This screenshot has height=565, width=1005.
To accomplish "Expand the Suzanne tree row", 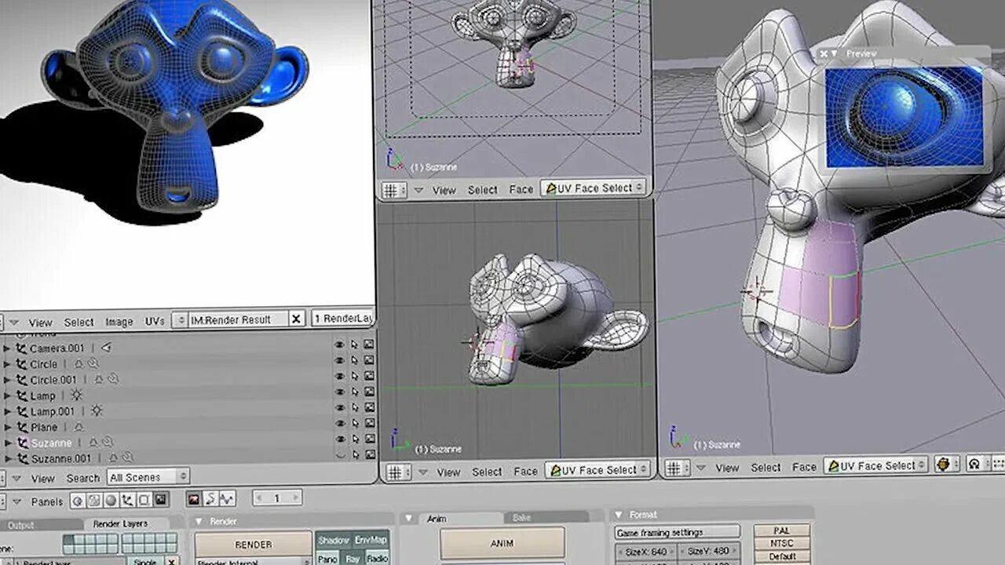I will coord(7,443).
